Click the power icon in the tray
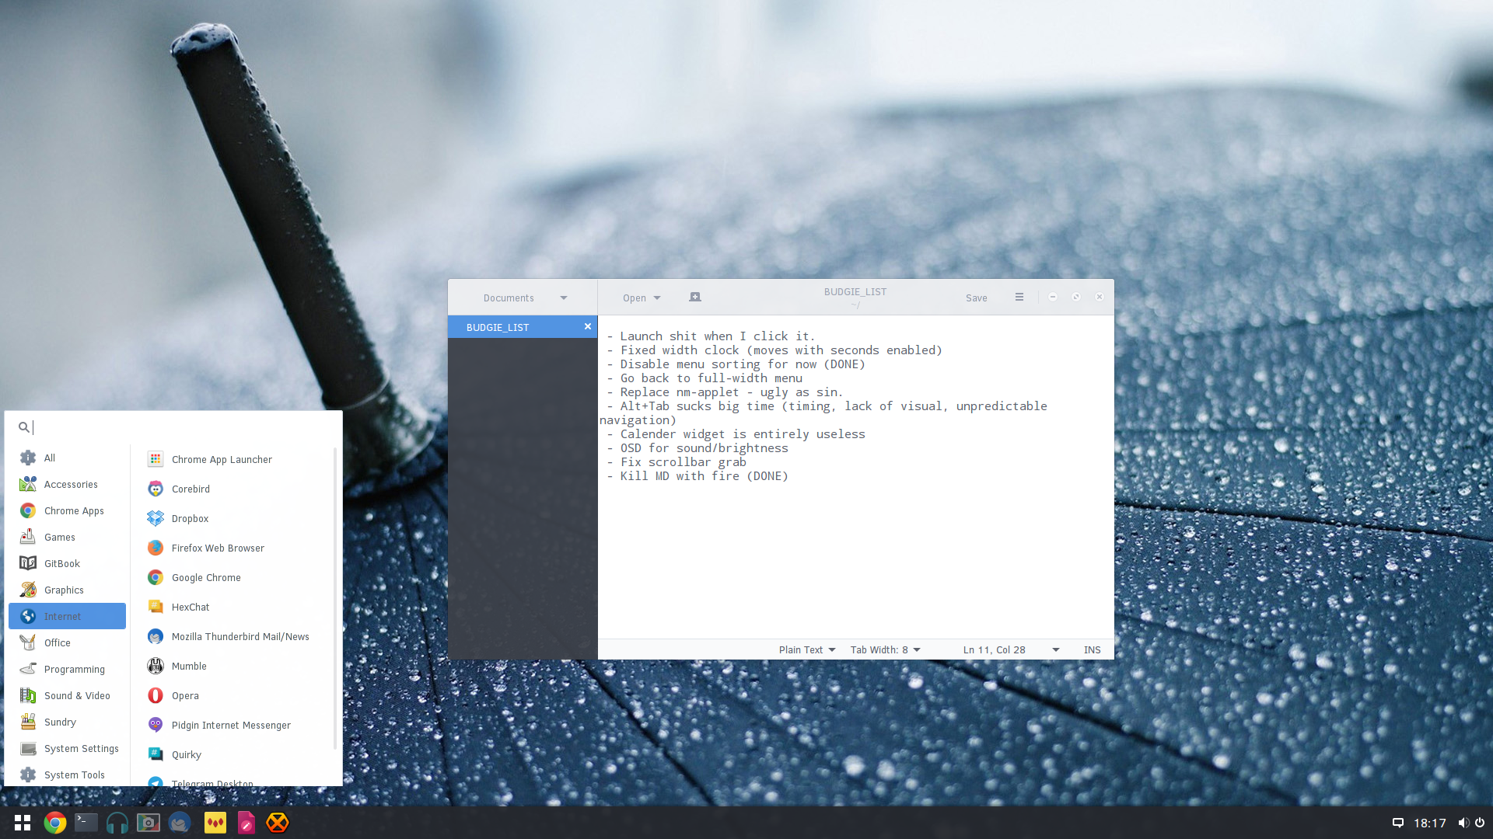1493x839 pixels. click(1480, 823)
